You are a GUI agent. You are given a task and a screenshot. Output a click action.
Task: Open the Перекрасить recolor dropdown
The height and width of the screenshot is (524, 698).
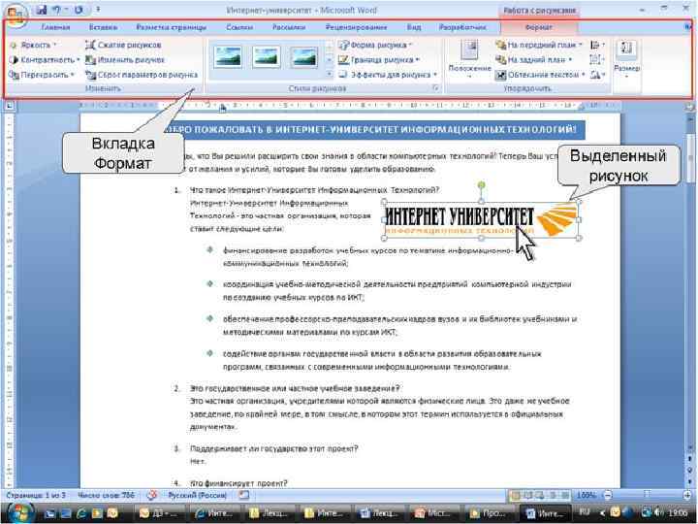42,75
